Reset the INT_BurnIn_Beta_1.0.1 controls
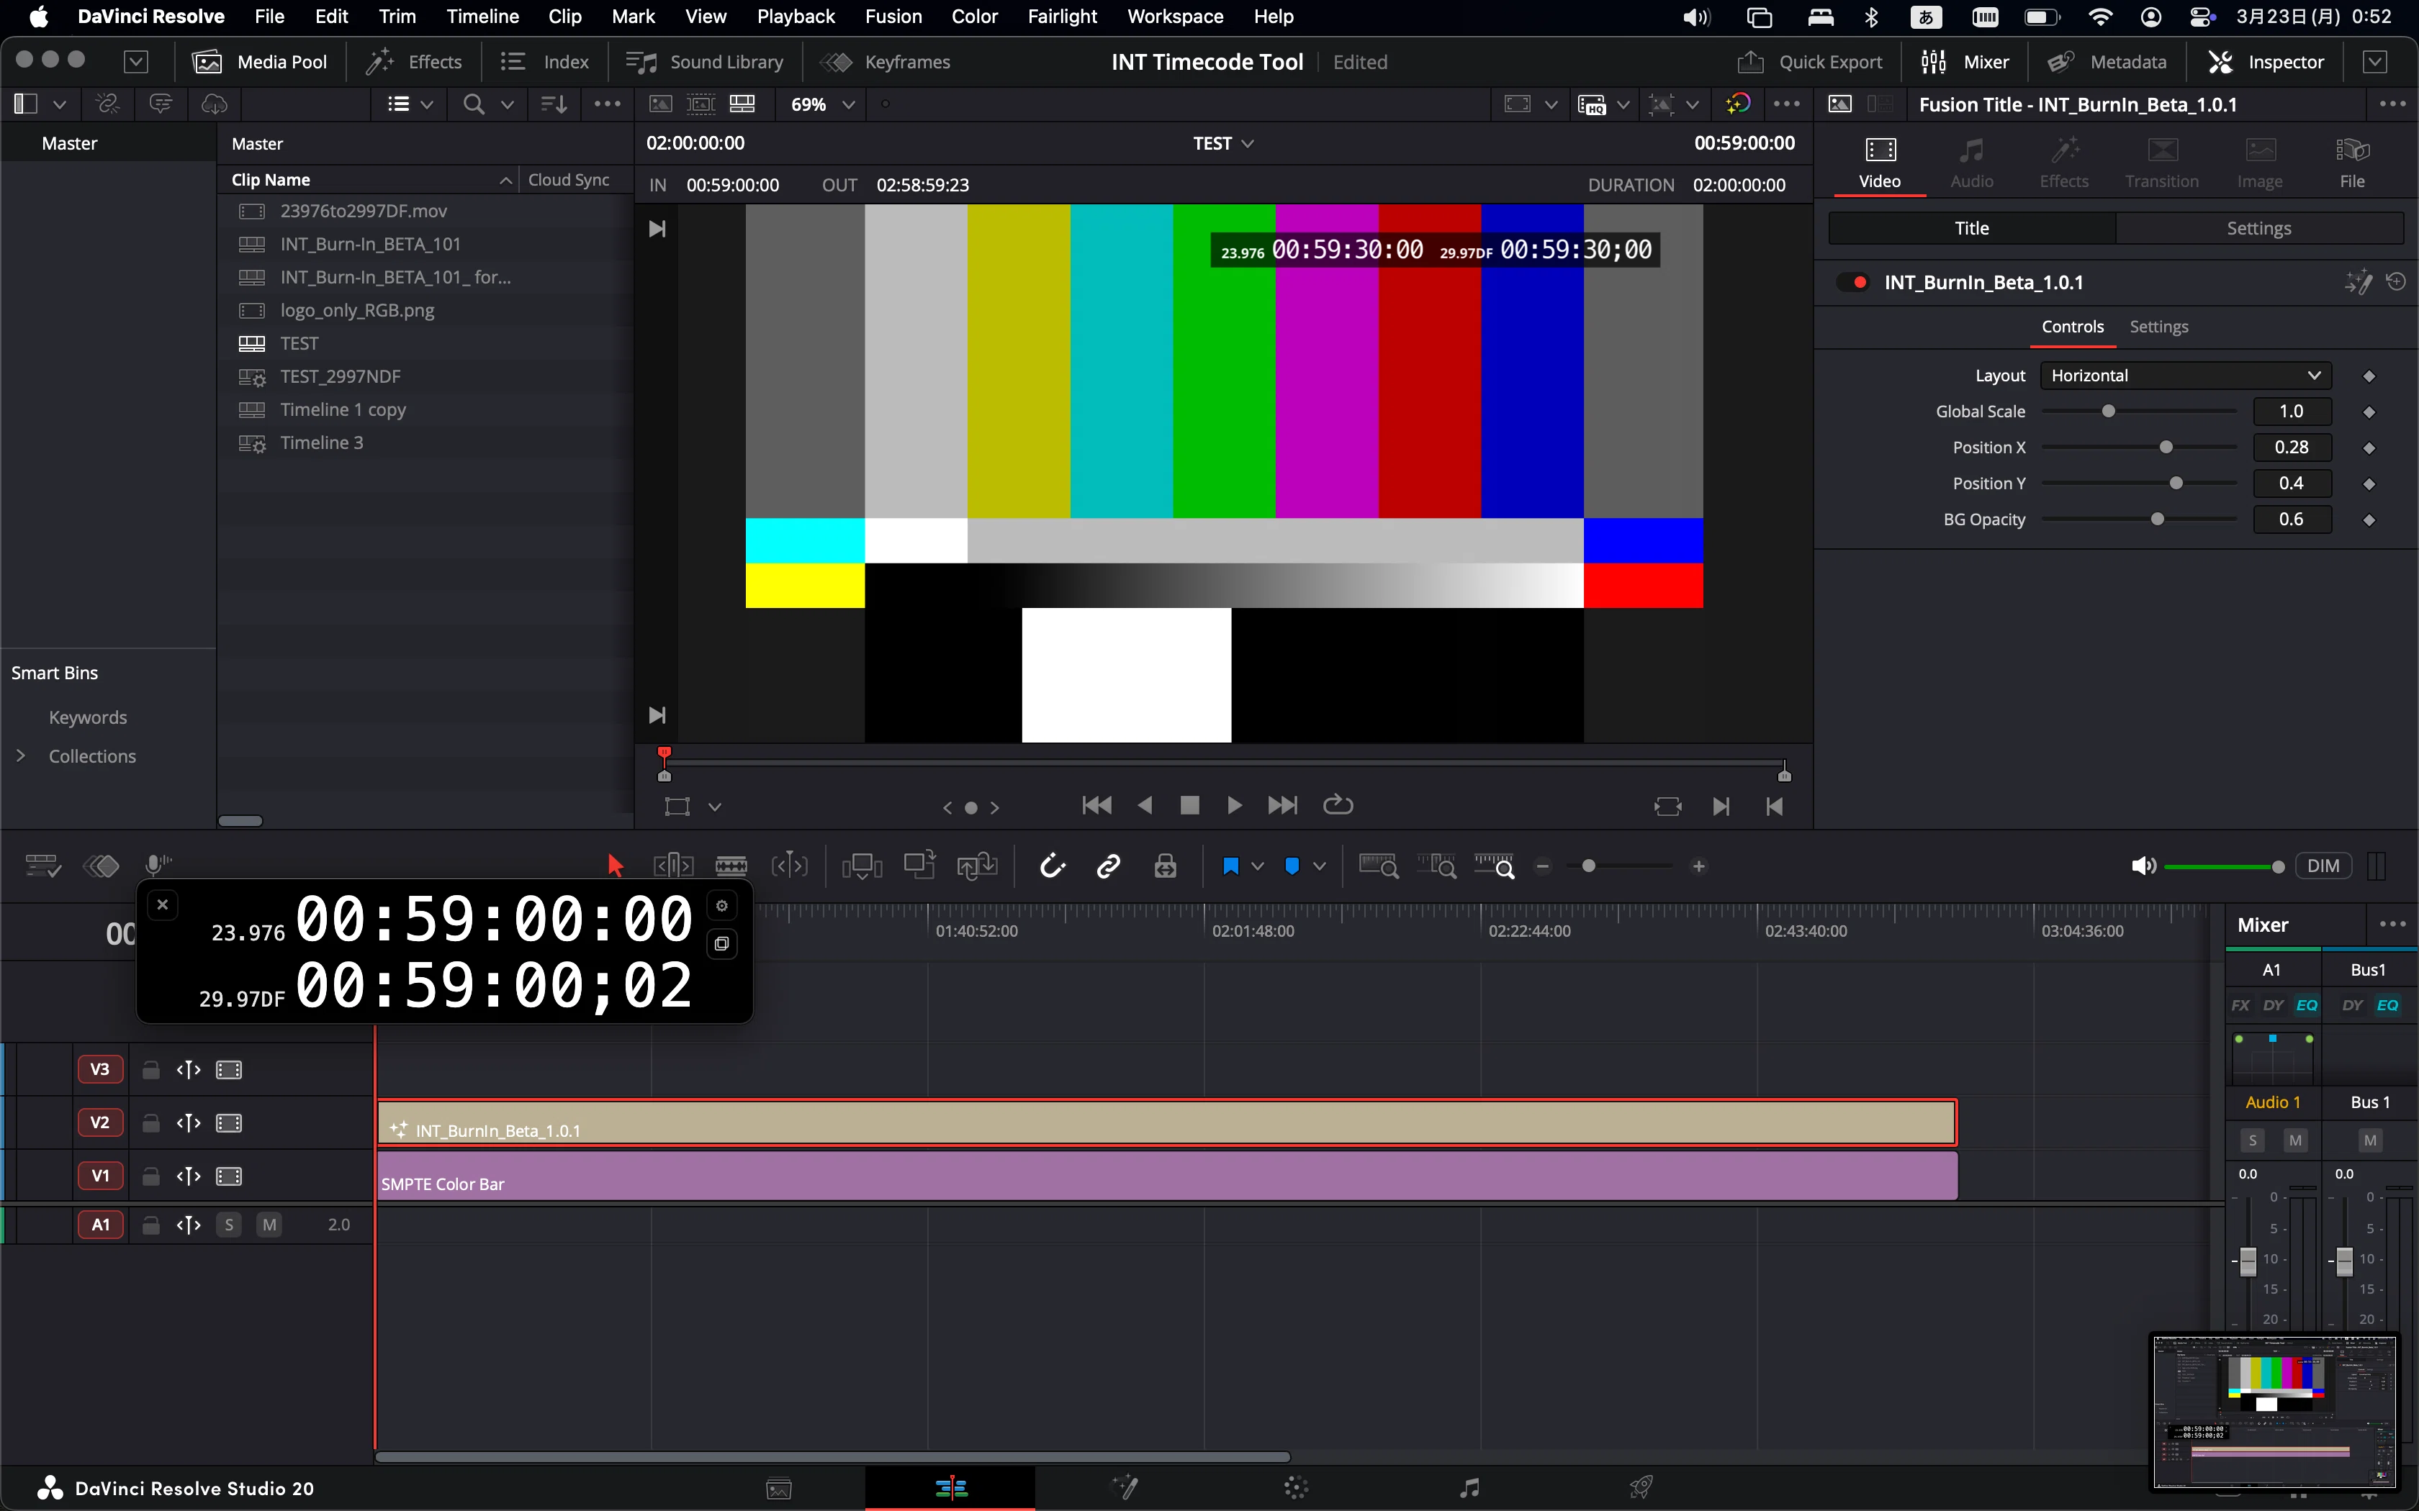 pyautogui.click(x=2396, y=282)
